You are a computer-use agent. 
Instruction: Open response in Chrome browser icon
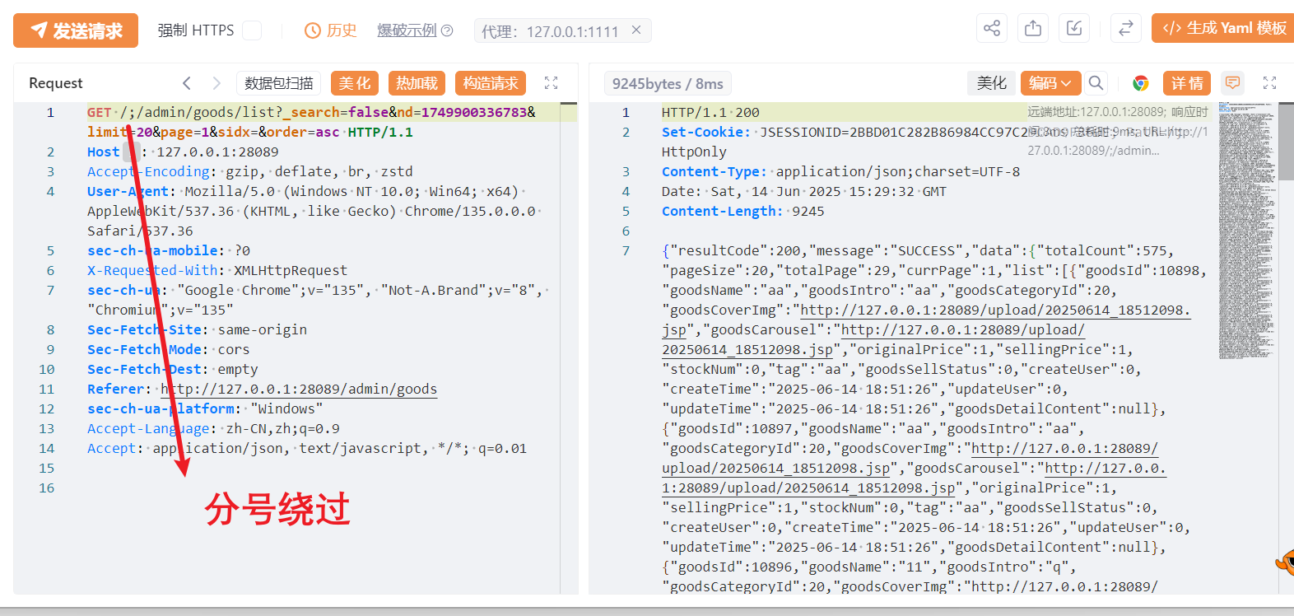1140,83
